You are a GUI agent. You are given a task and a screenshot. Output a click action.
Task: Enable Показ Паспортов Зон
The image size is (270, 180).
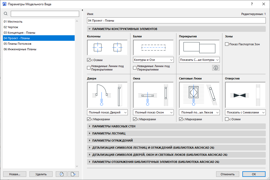tap(226, 44)
